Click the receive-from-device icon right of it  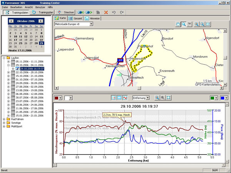click(89, 13)
